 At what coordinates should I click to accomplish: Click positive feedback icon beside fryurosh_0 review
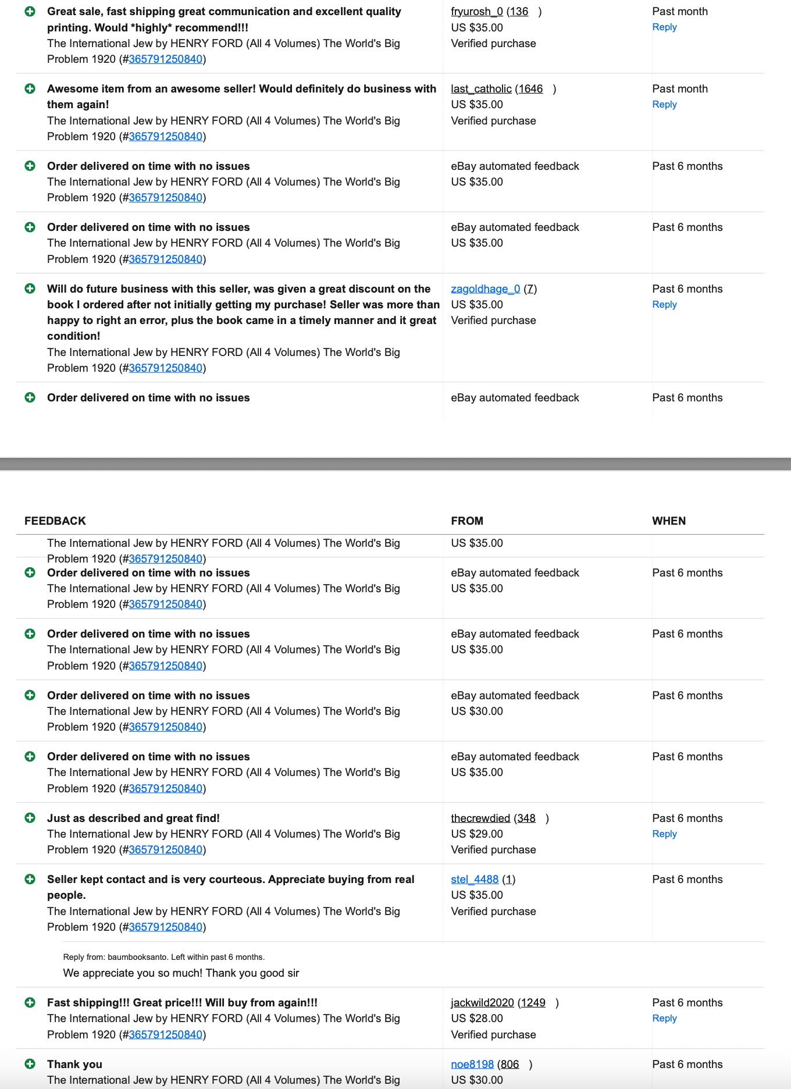tap(30, 12)
